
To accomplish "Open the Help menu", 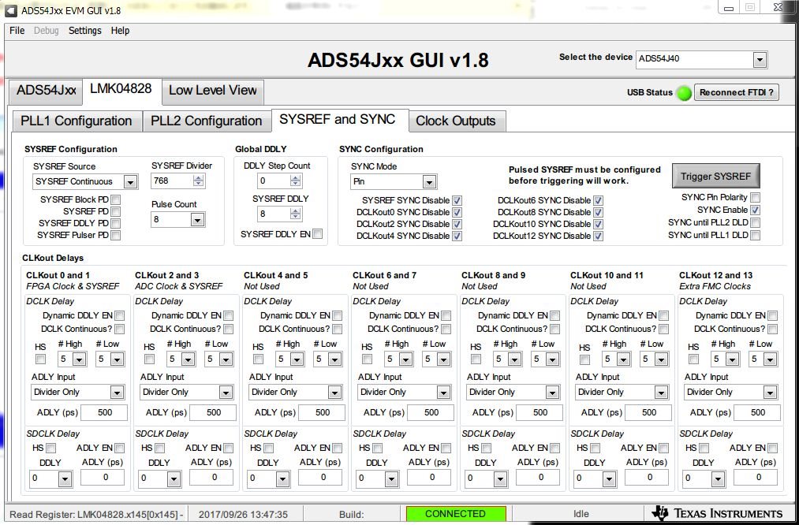I will 120,31.
